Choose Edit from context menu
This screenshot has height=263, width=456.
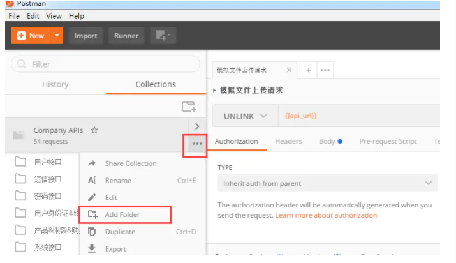click(142, 197)
